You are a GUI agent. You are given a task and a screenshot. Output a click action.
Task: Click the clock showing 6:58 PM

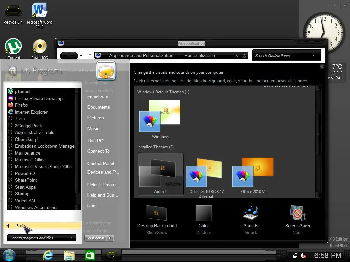tap(328, 255)
